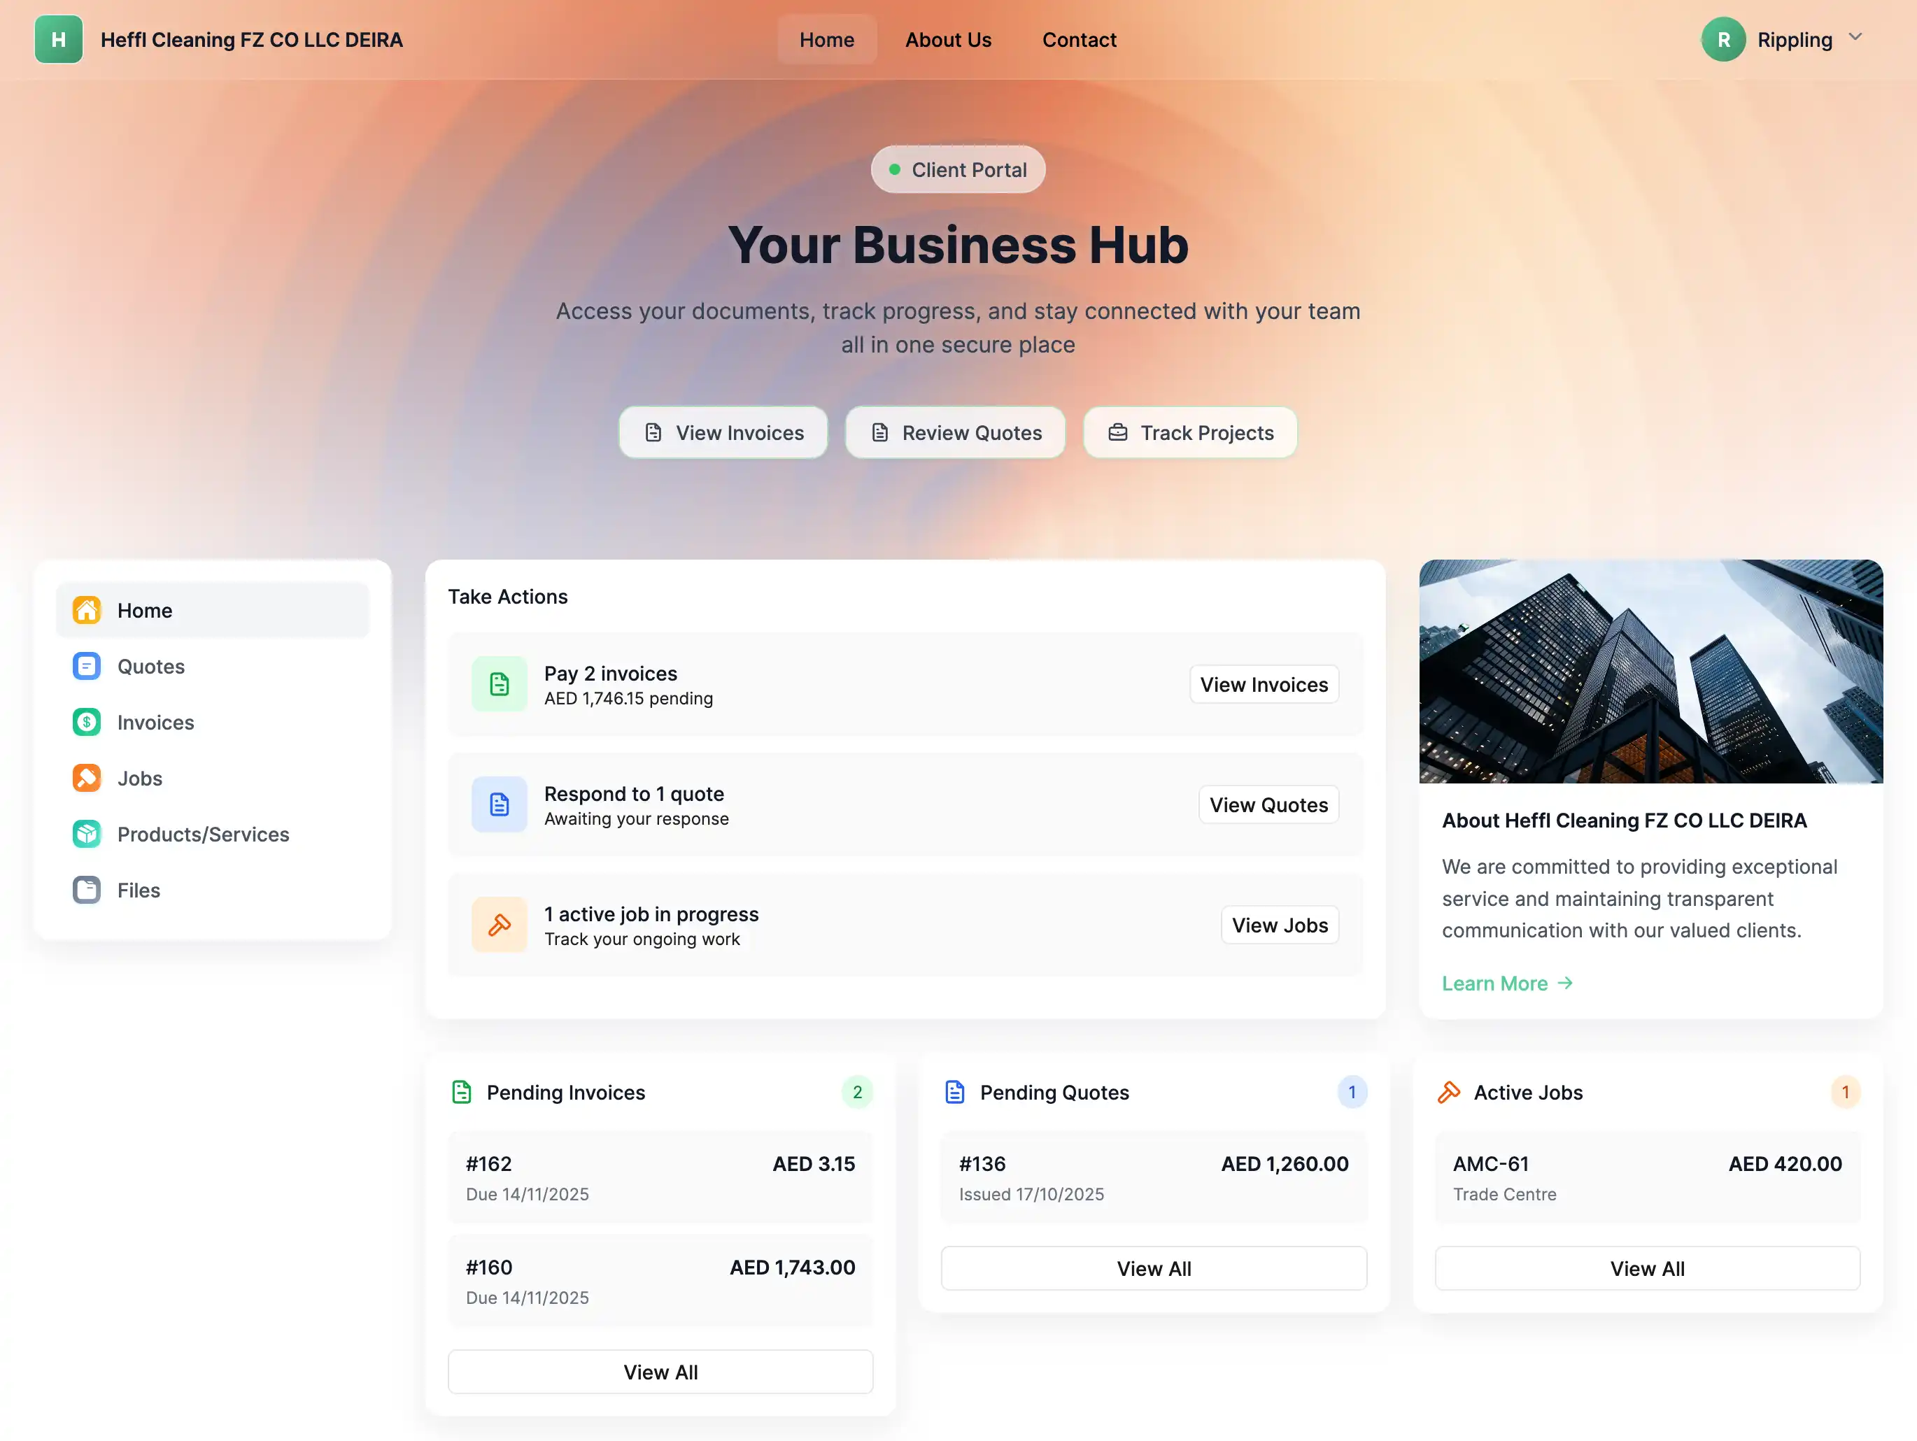Expand the Rippling account dropdown chevron
This screenshot has width=1917, height=1441.
click(1855, 37)
